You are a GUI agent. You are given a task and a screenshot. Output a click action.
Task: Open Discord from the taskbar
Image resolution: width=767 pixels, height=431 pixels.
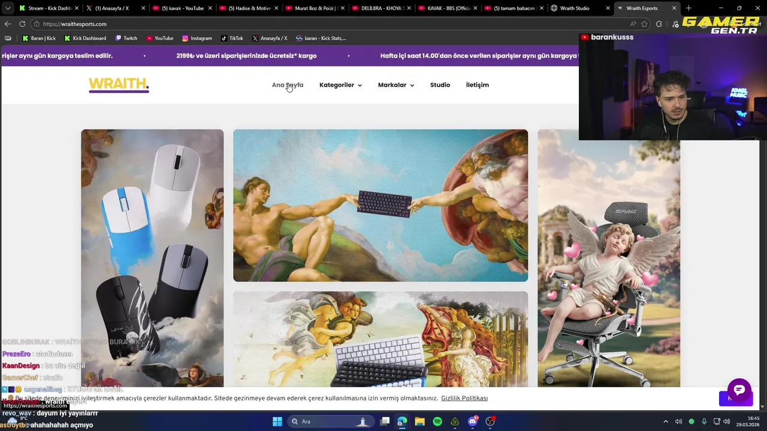click(473, 421)
